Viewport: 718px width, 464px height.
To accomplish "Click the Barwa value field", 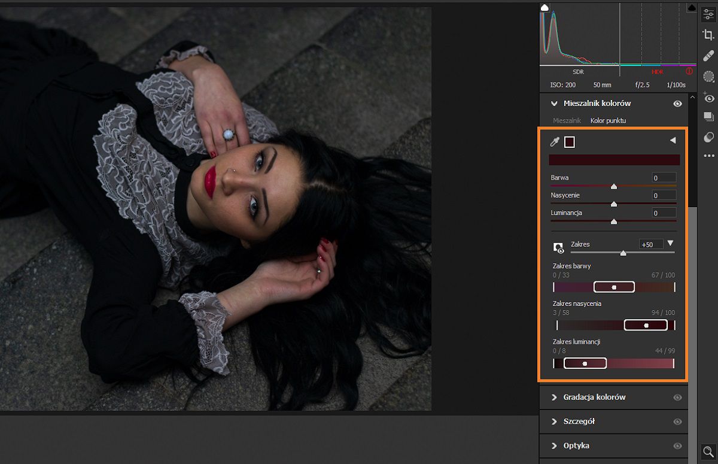I will 664,178.
